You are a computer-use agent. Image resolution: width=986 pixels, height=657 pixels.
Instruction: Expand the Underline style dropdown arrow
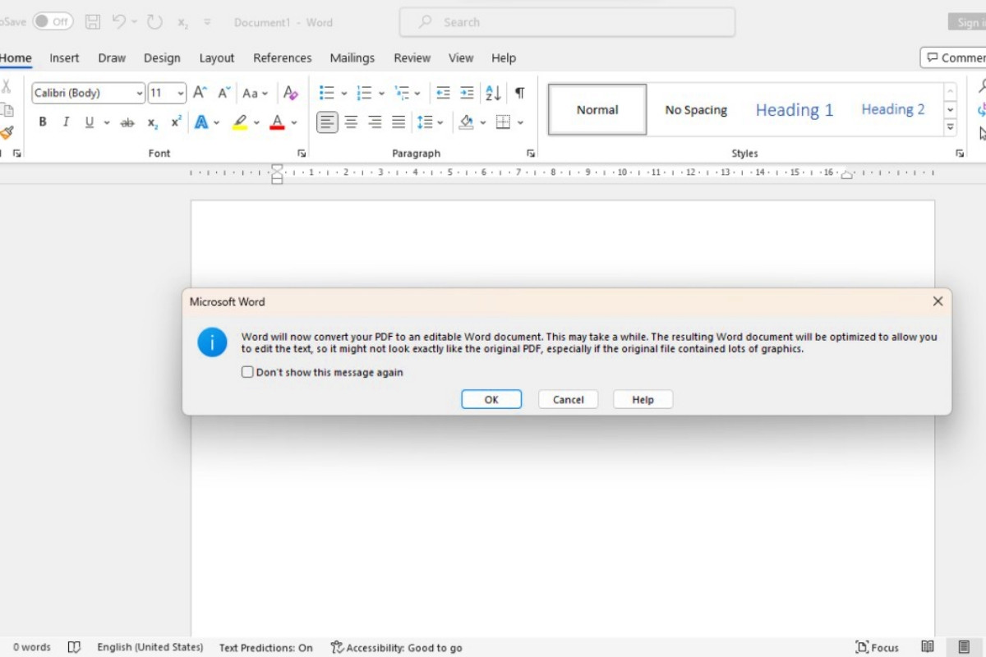pos(107,122)
